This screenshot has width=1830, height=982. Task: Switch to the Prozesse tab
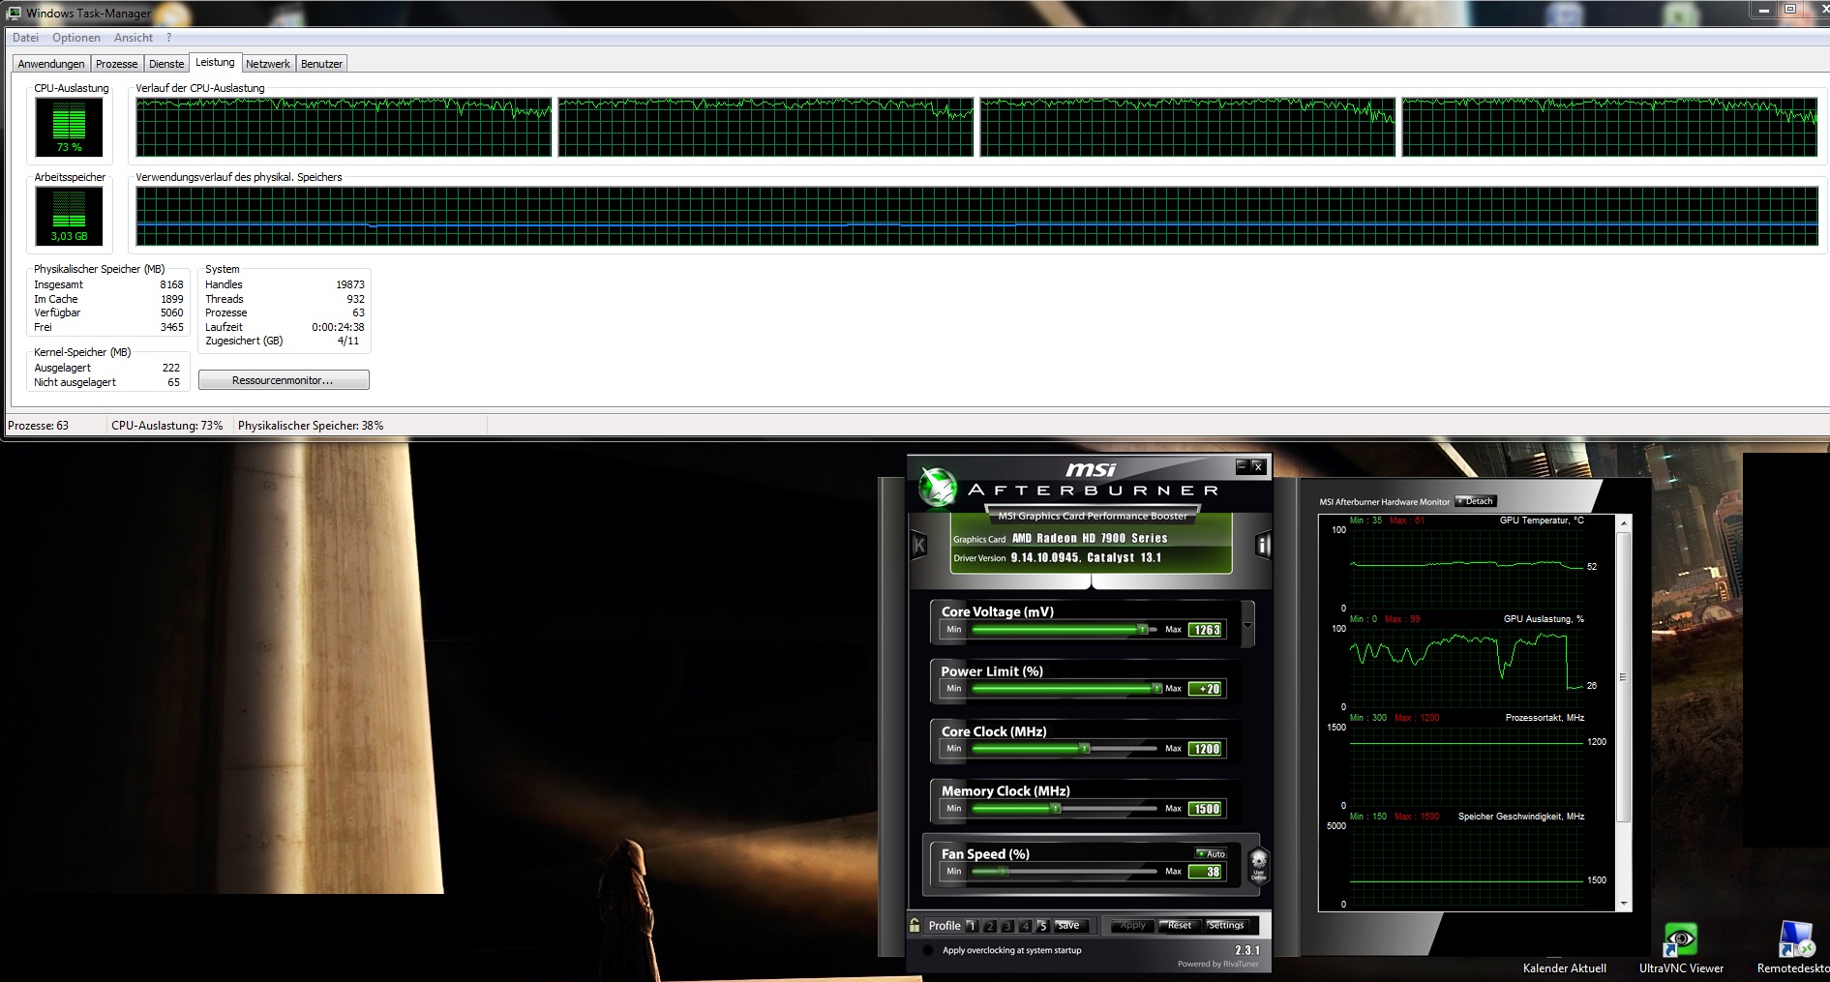click(x=117, y=64)
